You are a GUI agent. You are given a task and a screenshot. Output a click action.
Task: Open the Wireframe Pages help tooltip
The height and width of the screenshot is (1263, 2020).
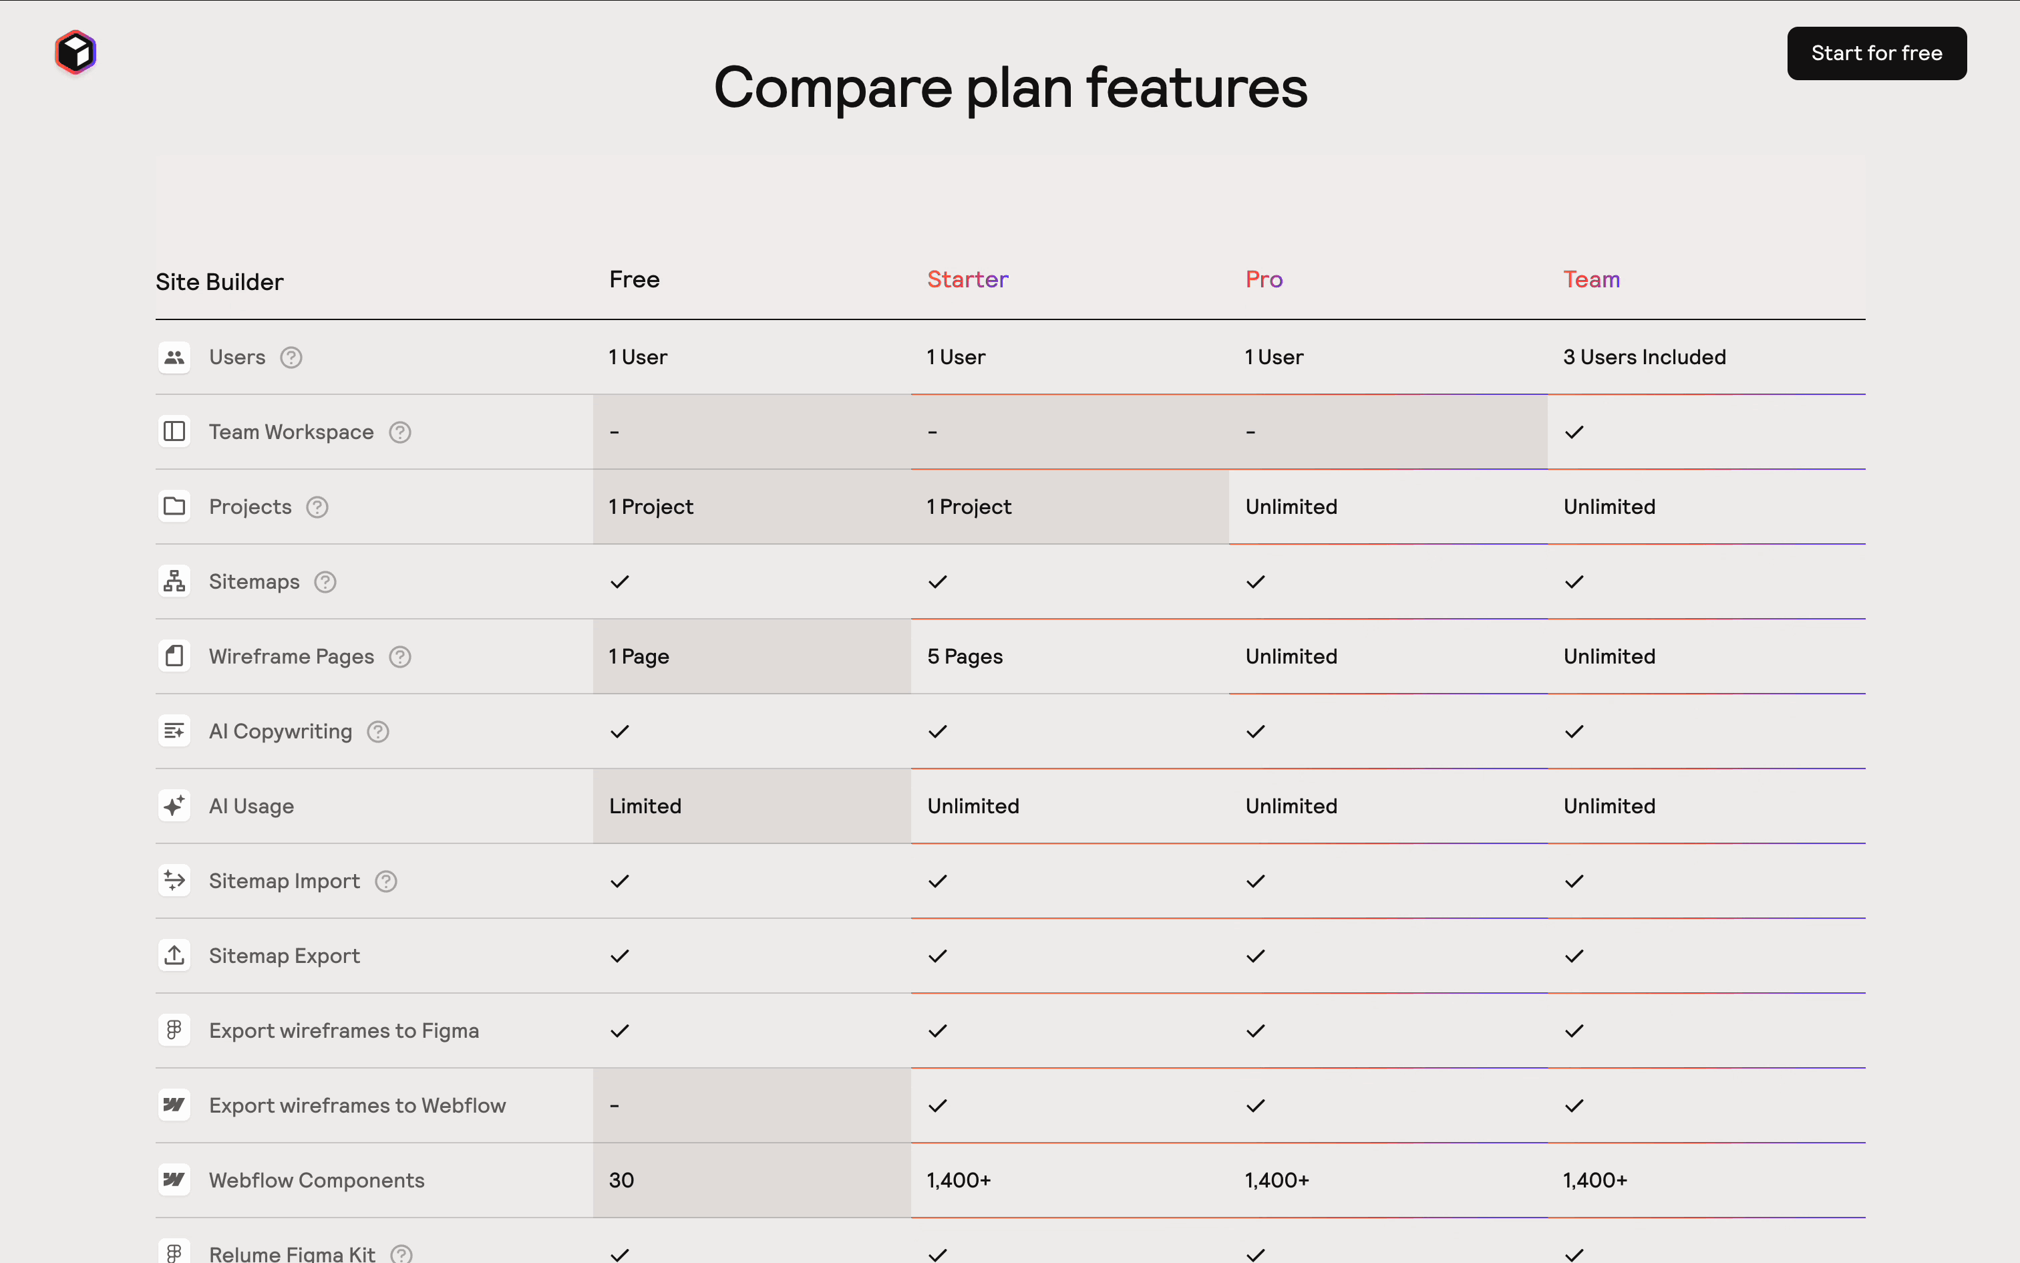point(399,656)
